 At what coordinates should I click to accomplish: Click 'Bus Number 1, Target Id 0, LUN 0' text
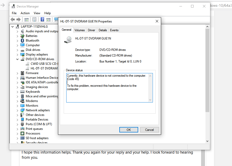pyautogui.click(x=120, y=61)
